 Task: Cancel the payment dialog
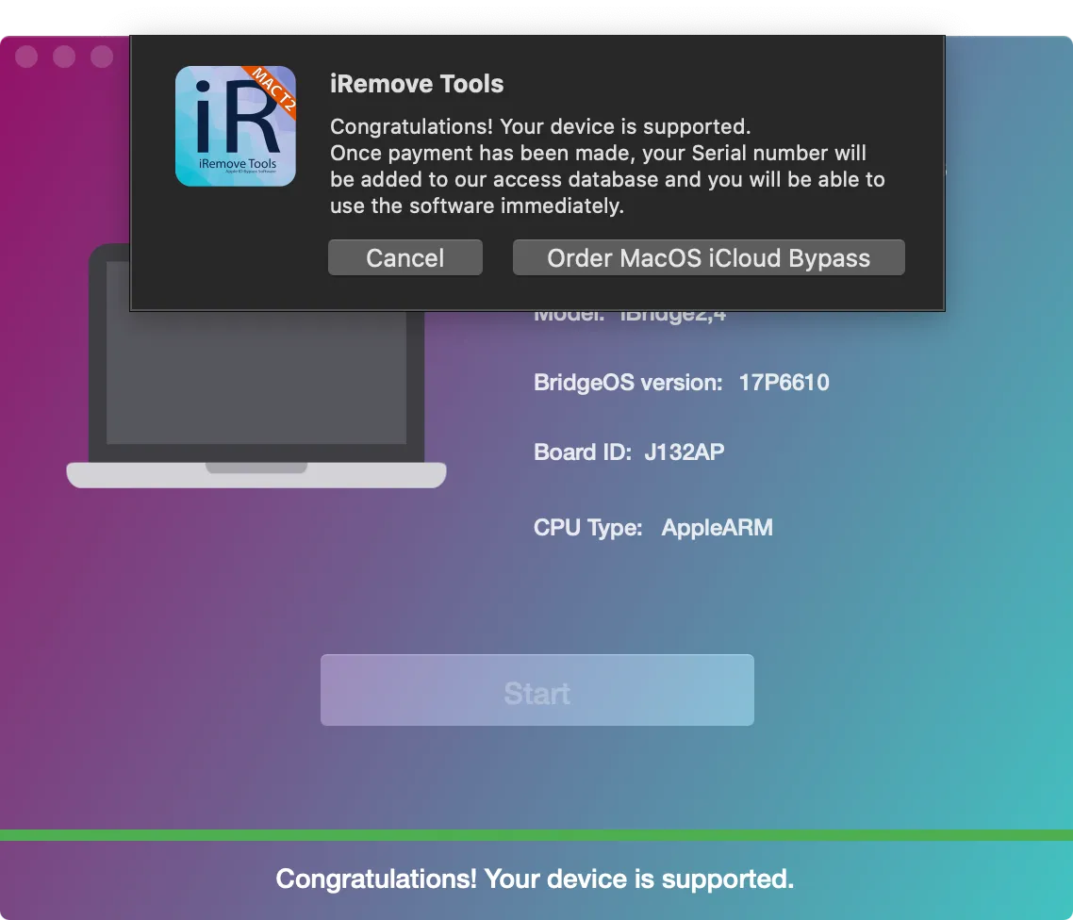pyautogui.click(x=404, y=258)
